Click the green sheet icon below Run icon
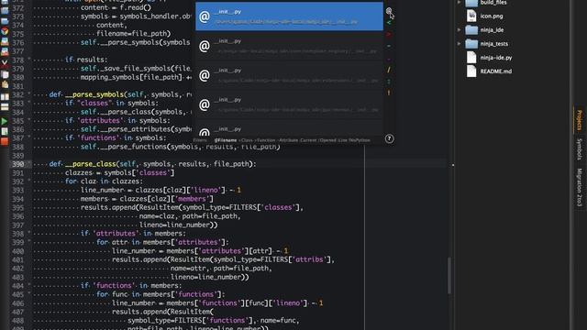587x330 pixels. [x=5, y=132]
